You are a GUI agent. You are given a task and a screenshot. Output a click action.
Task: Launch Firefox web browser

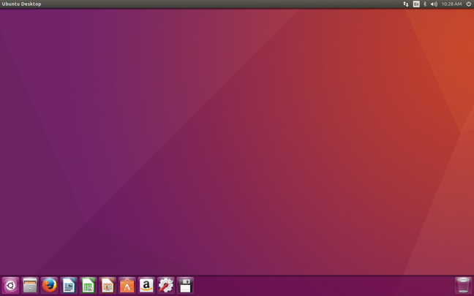tap(49, 285)
